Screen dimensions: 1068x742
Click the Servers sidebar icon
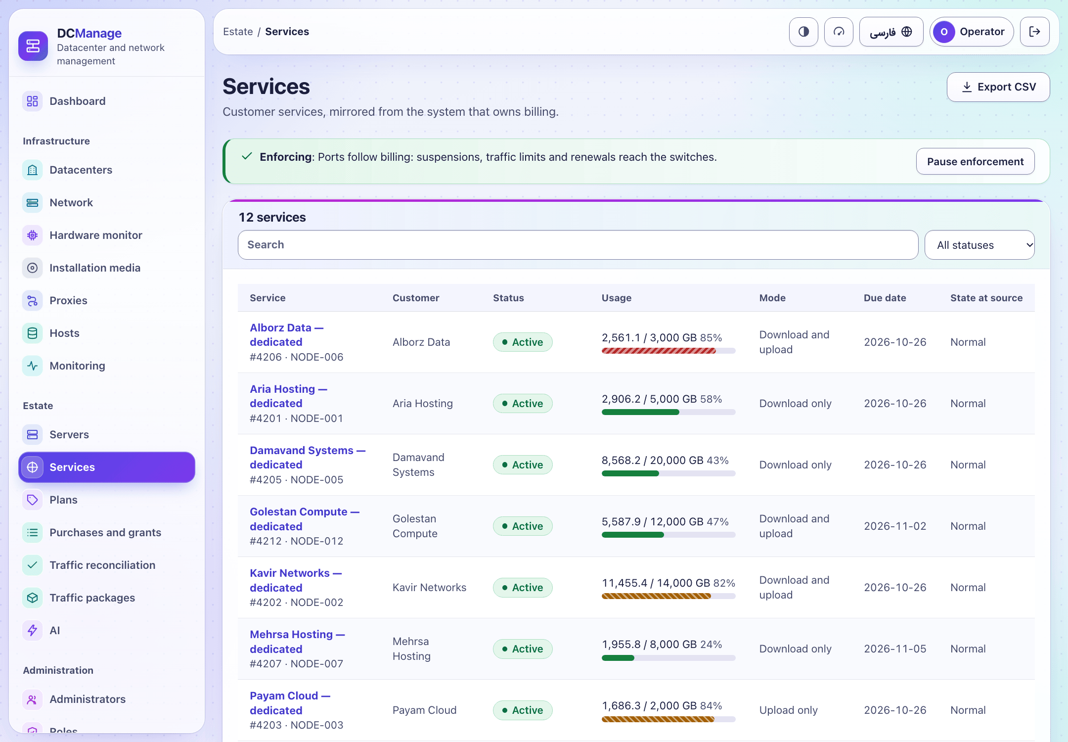[33, 435]
